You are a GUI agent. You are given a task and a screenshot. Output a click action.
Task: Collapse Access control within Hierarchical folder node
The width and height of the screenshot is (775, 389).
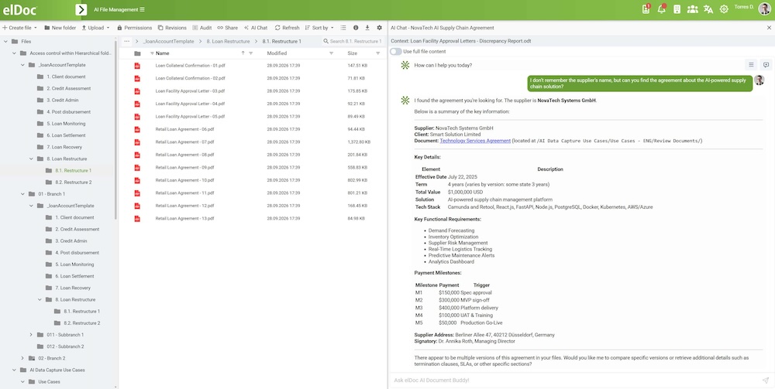14,53
